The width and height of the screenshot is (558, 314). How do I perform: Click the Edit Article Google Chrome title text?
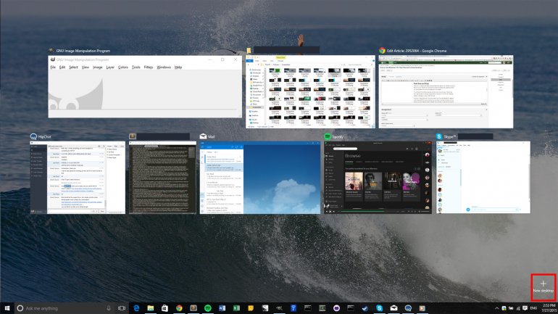417,51
